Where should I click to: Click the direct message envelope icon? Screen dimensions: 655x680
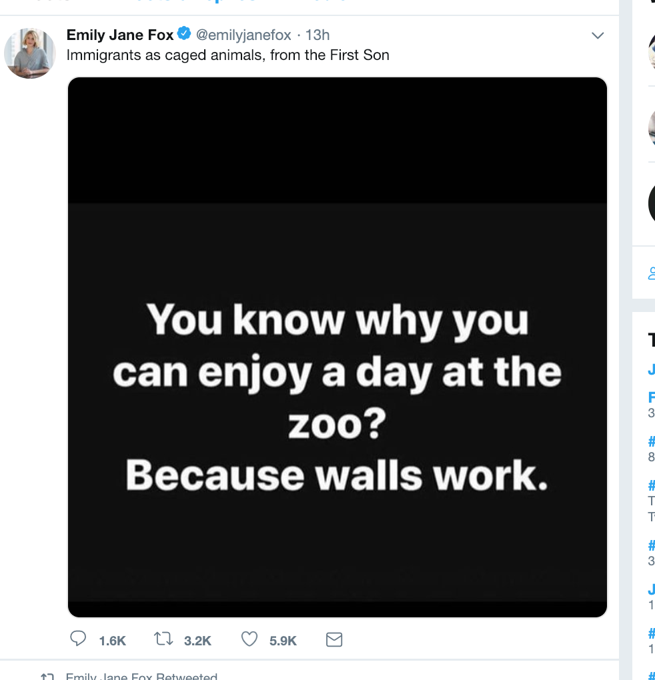tap(334, 639)
